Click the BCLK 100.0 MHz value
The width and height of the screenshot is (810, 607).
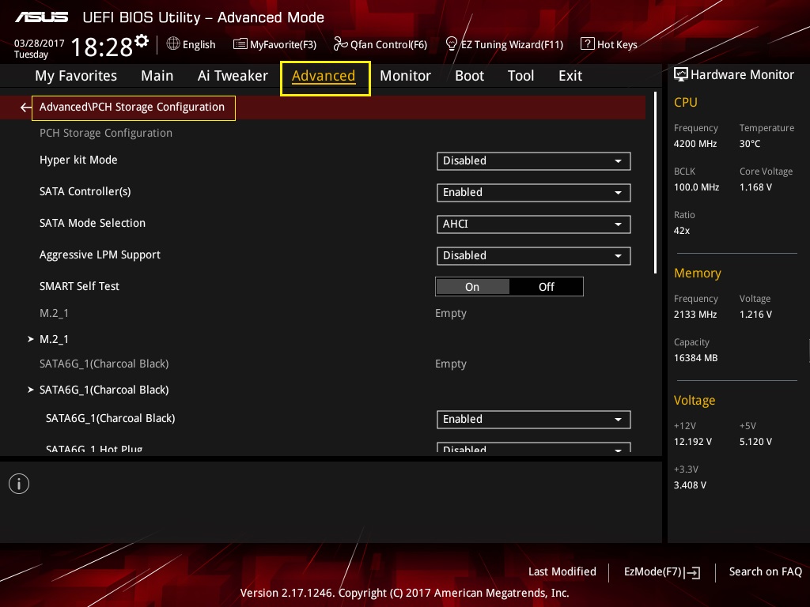[696, 187]
